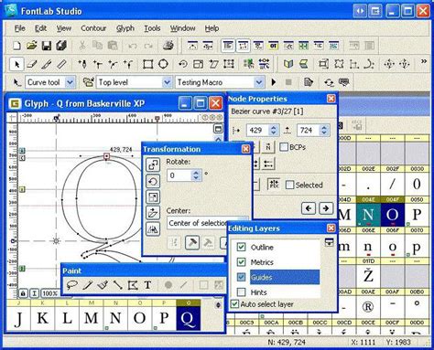
Task: Disable Auto select layer option
Action: coord(234,304)
